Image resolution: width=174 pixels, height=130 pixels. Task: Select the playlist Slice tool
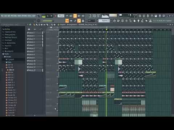tap(47, 25)
